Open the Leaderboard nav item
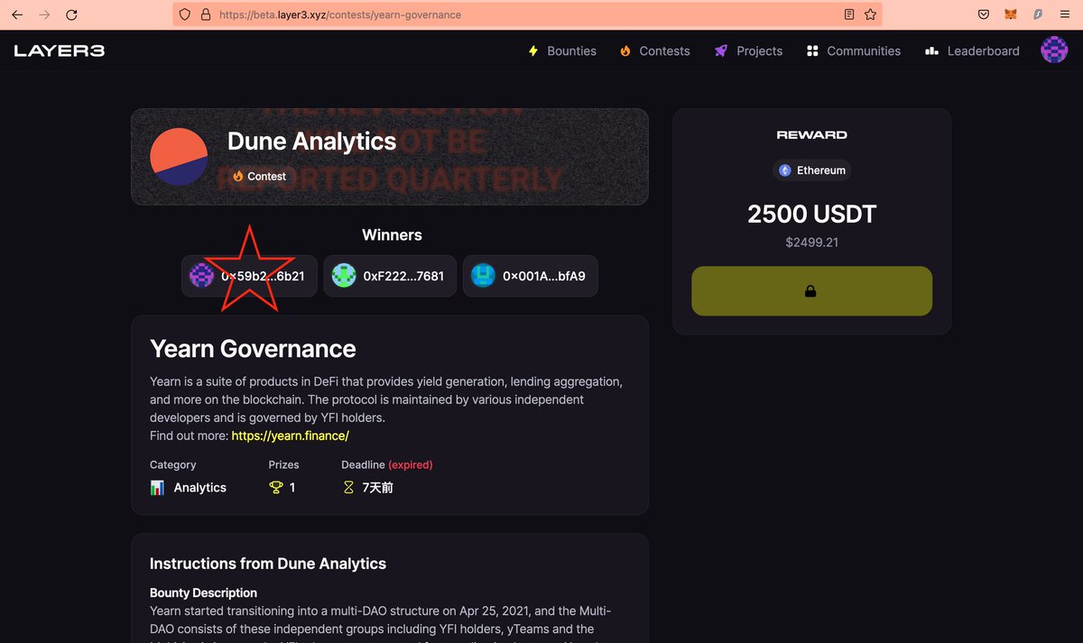This screenshot has height=643, width=1083. [x=973, y=51]
